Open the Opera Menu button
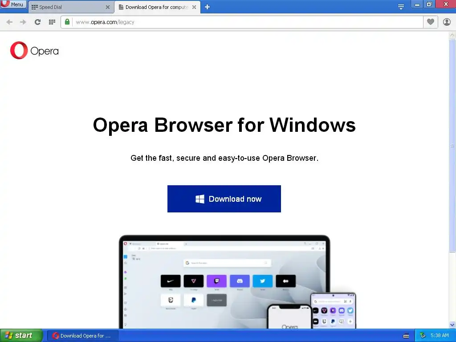The width and height of the screenshot is (456, 342). tap(13, 4)
